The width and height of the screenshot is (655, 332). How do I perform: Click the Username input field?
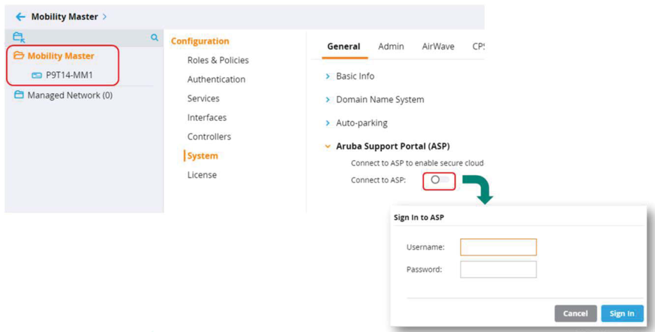[x=498, y=247]
